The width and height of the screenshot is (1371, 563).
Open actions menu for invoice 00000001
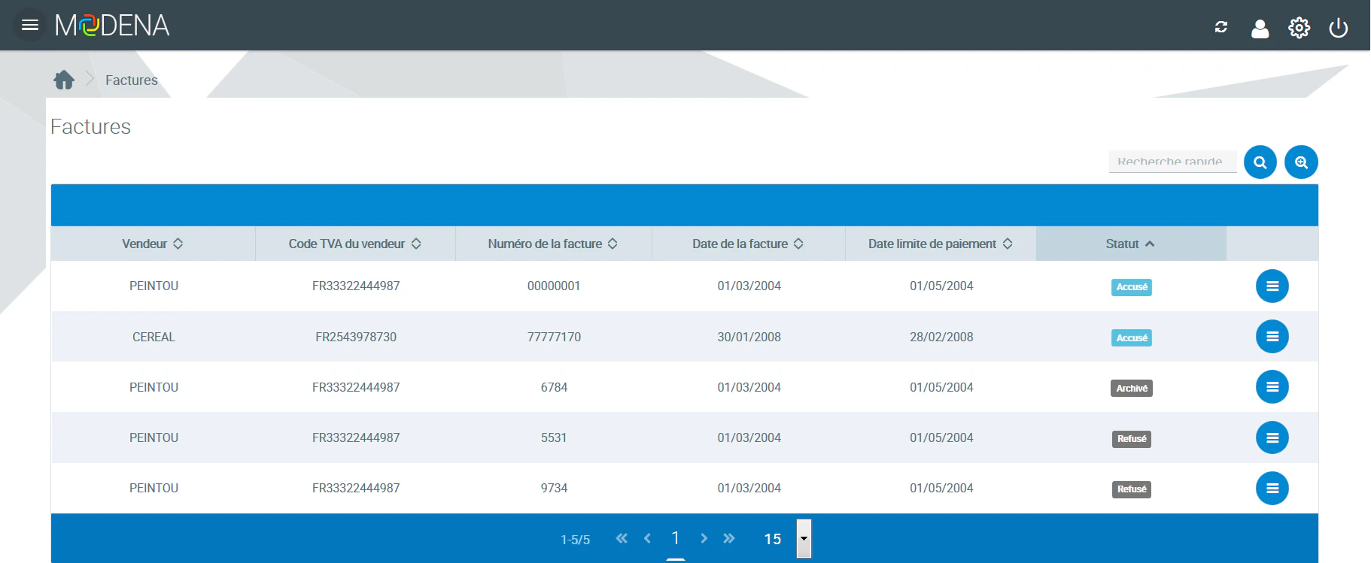pyautogui.click(x=1272, y=286)
